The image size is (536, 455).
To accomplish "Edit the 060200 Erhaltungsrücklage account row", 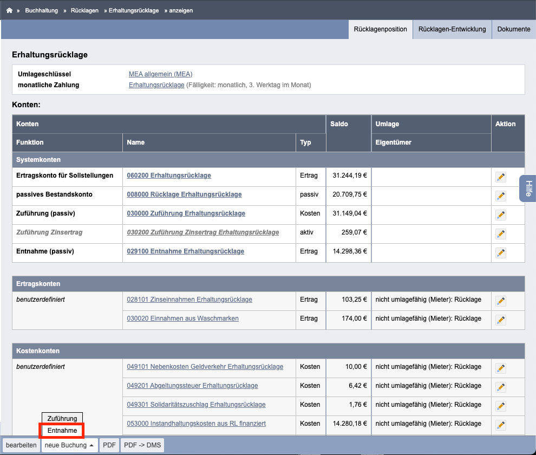I will pyautogui.click(x=501, y=177).
